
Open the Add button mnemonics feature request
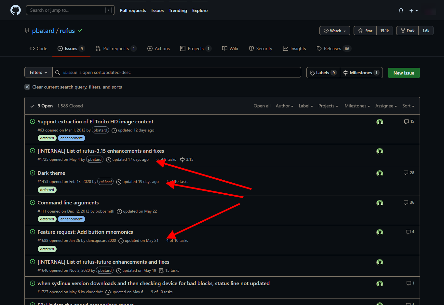tap(85, 232)
